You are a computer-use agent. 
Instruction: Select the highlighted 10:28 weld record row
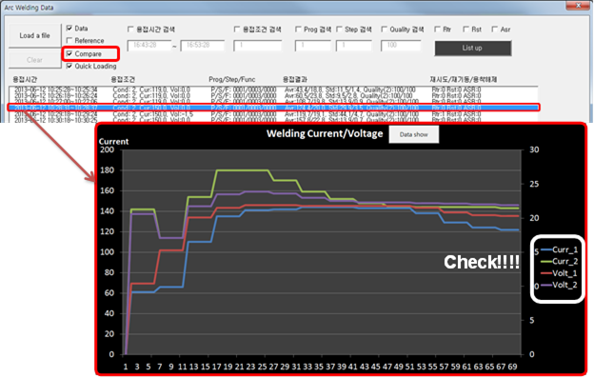[x=273, y=108]
